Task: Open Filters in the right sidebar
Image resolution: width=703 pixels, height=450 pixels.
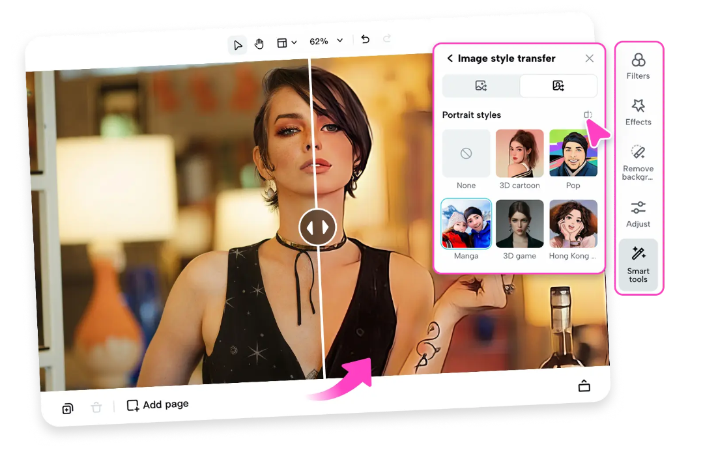Action: (638, 66)
